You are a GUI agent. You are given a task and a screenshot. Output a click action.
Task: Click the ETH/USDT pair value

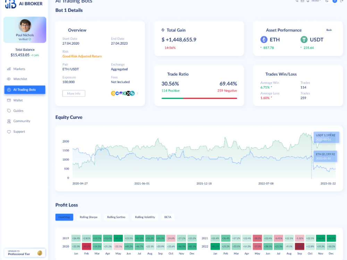(x=70, y=69)
